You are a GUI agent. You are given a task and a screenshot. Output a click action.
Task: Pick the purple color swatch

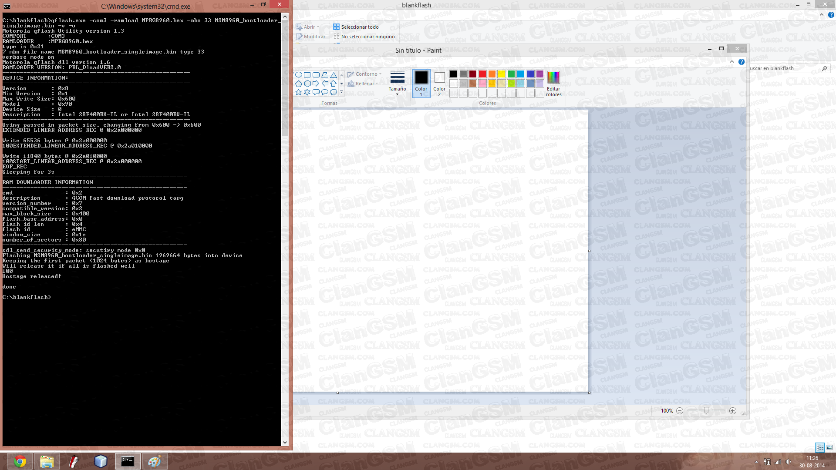pos(540,74)
